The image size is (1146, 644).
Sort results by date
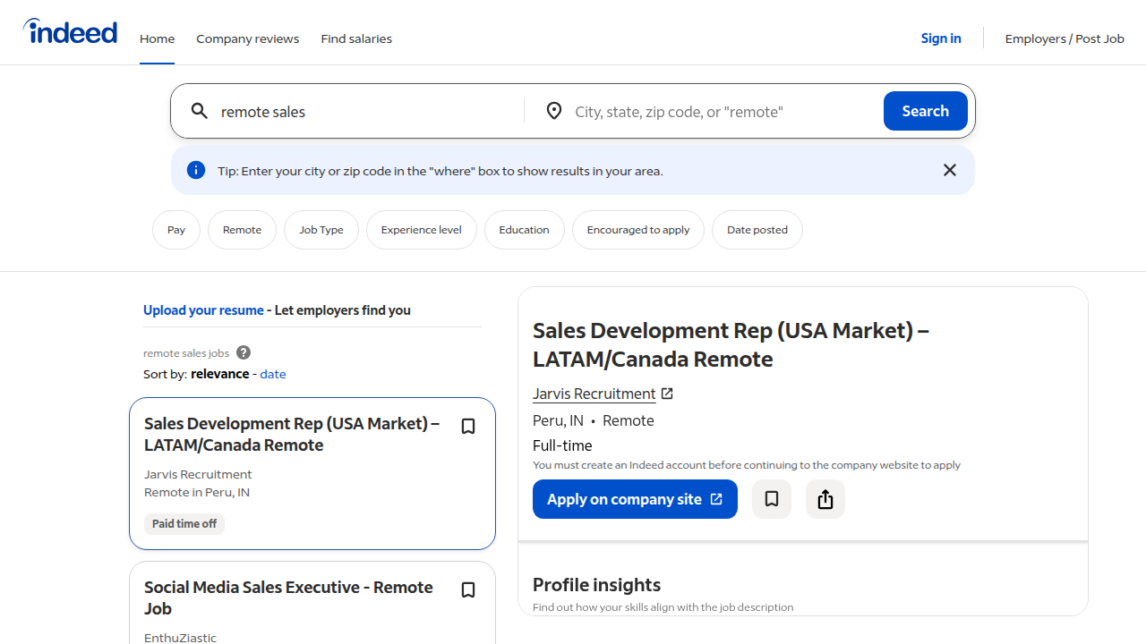pyautogui.click(x=273, y=374)
